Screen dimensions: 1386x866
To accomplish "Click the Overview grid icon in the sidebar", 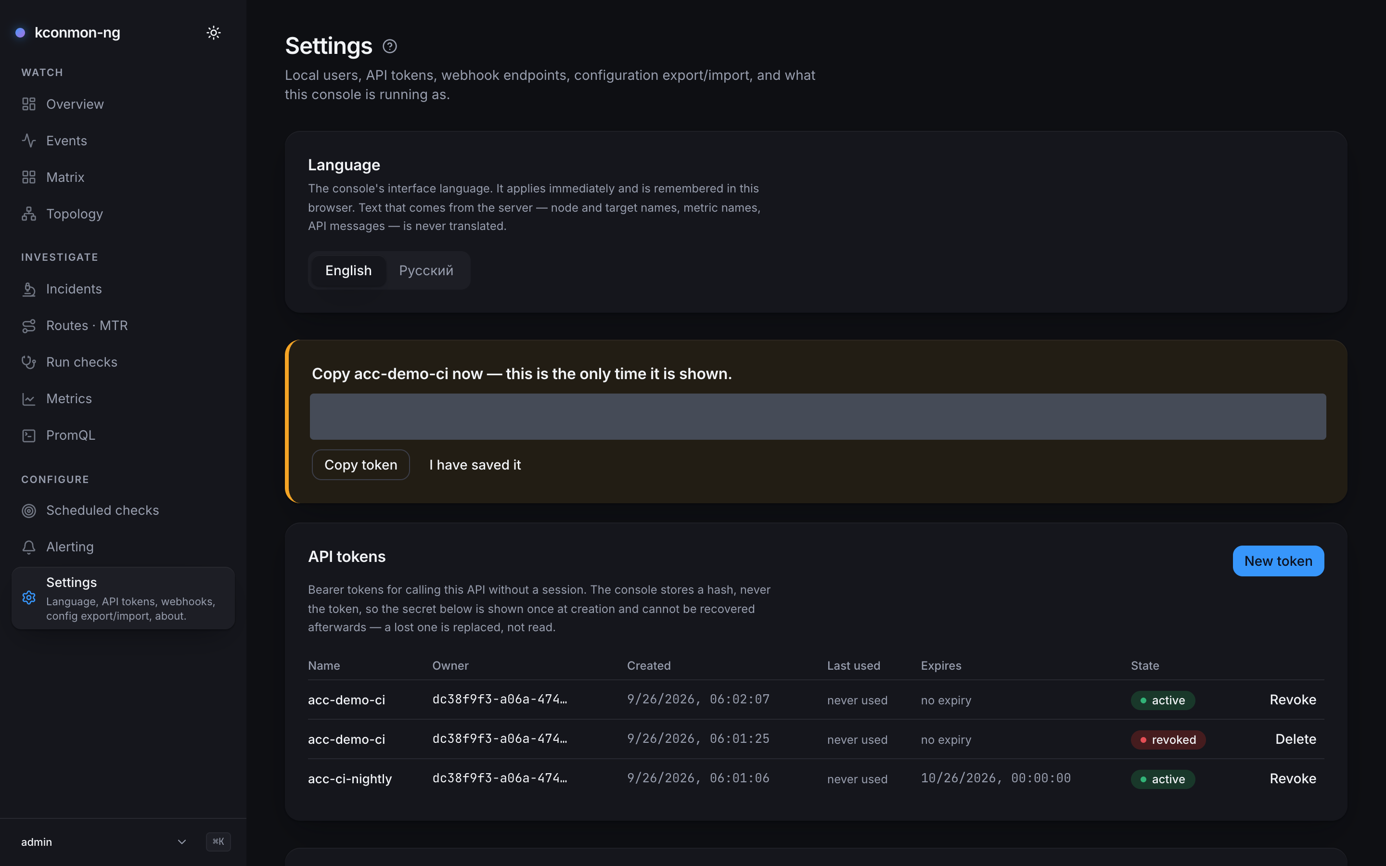I will (x=29, y=104).
